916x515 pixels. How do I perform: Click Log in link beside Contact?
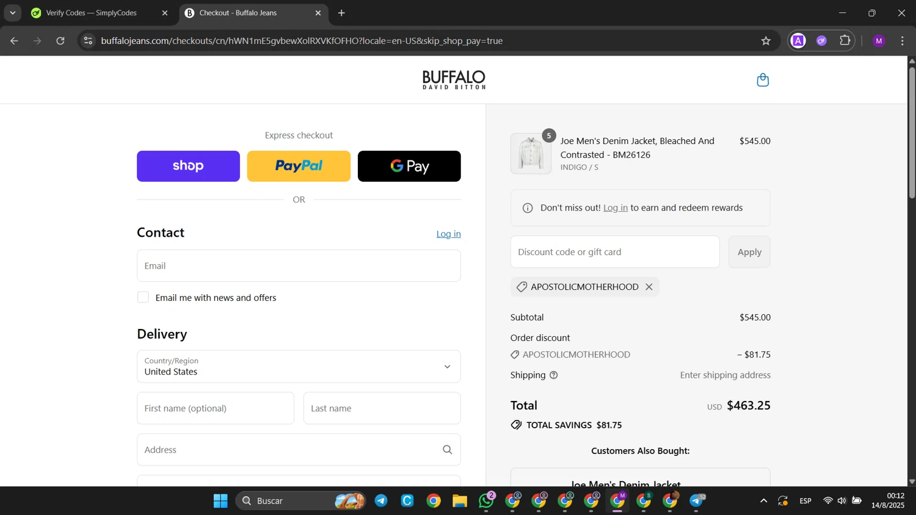pos(448,234)
